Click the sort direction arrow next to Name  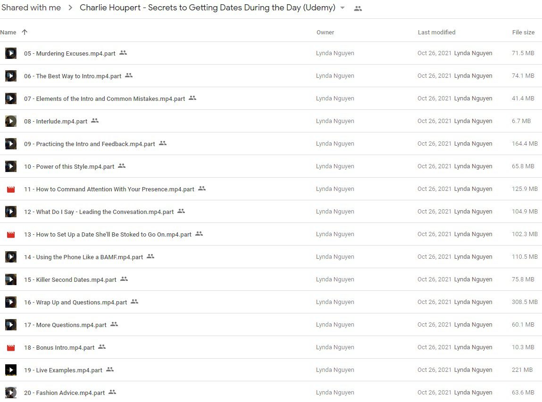(25, 32)
